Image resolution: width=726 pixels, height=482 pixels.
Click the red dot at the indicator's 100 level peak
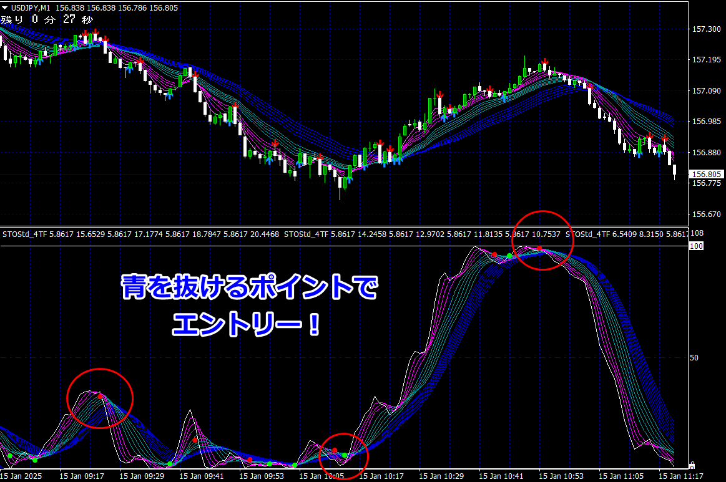540,248
